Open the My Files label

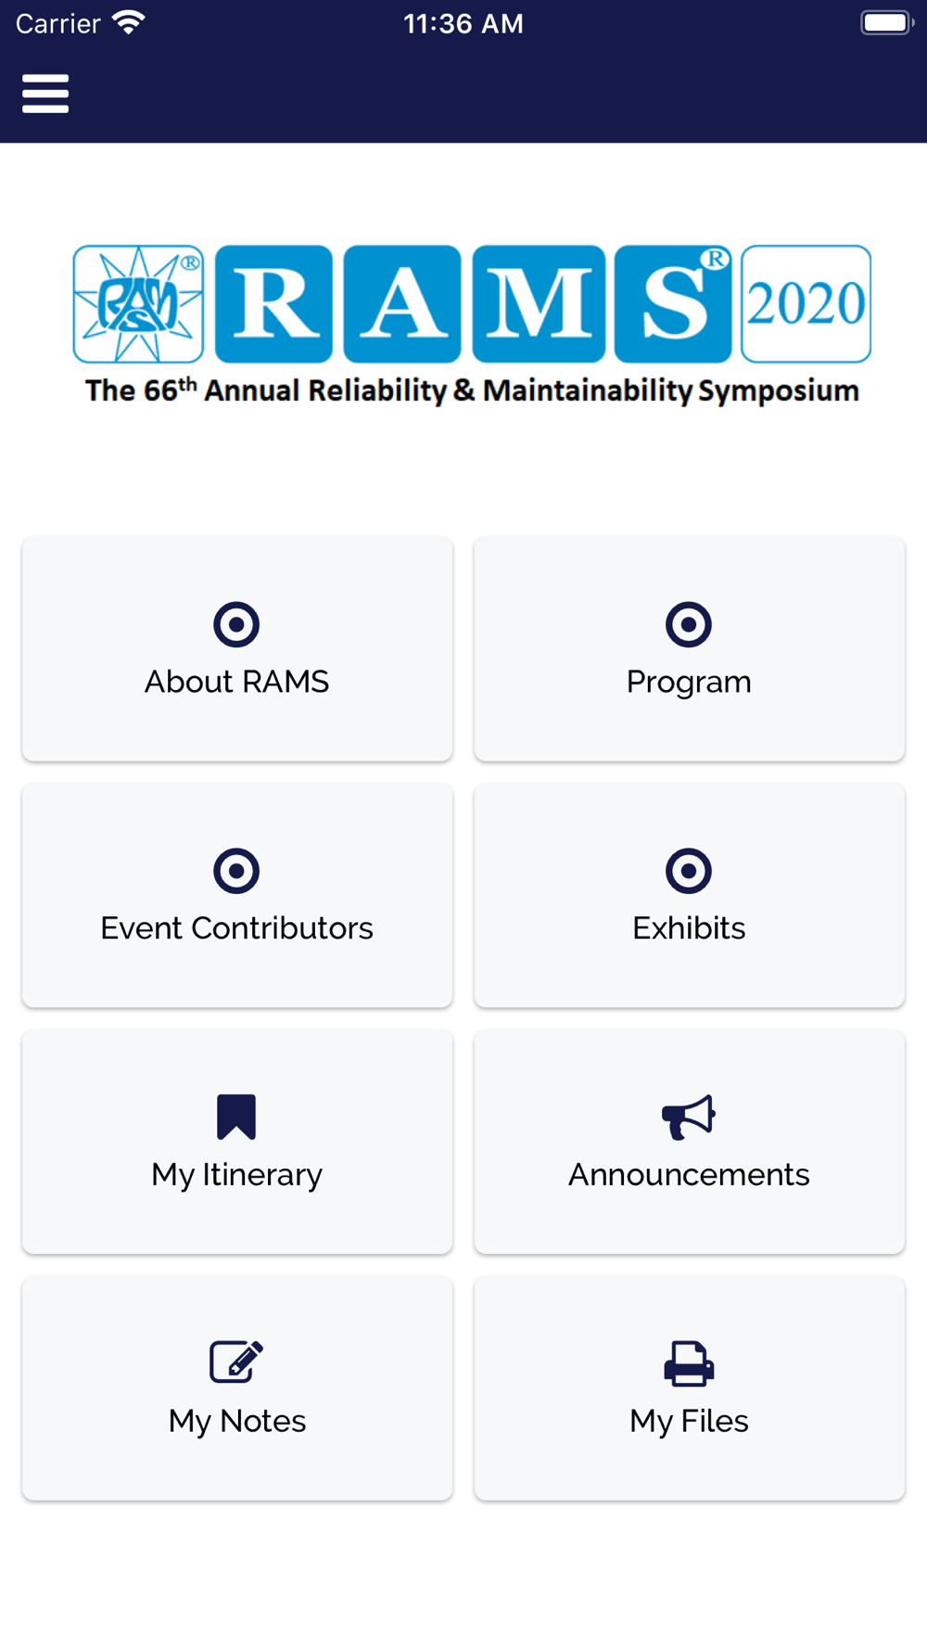[689, 1422]
